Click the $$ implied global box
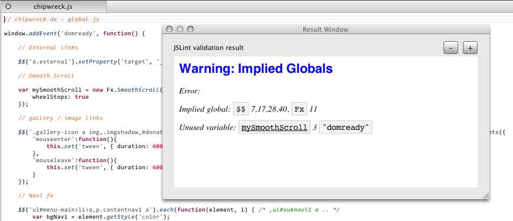The image size is (513, 221). point(241,109)
